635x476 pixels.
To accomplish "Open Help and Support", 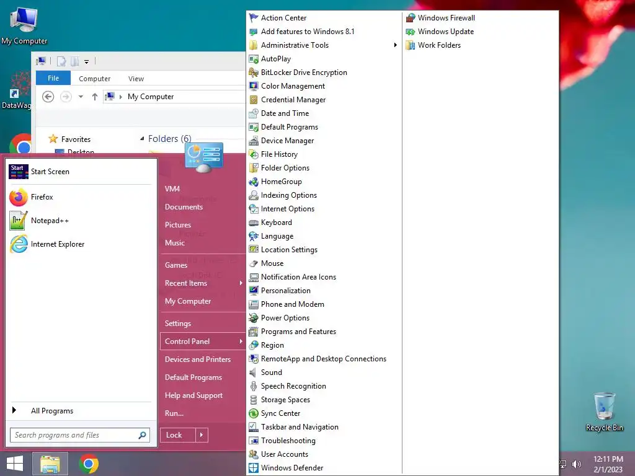I will (193, 395).
